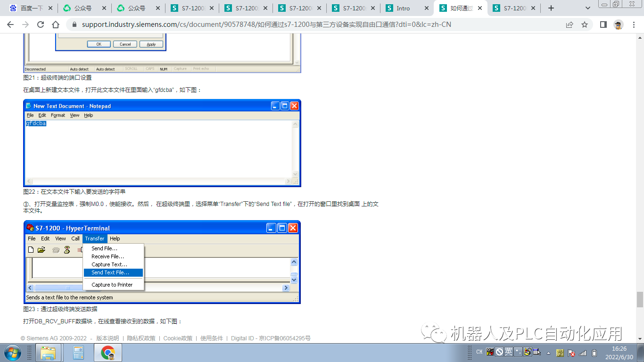This screenshot has height=362, width=644.
Task: Click the OK button in the dialog
Action: pos(99,44)
